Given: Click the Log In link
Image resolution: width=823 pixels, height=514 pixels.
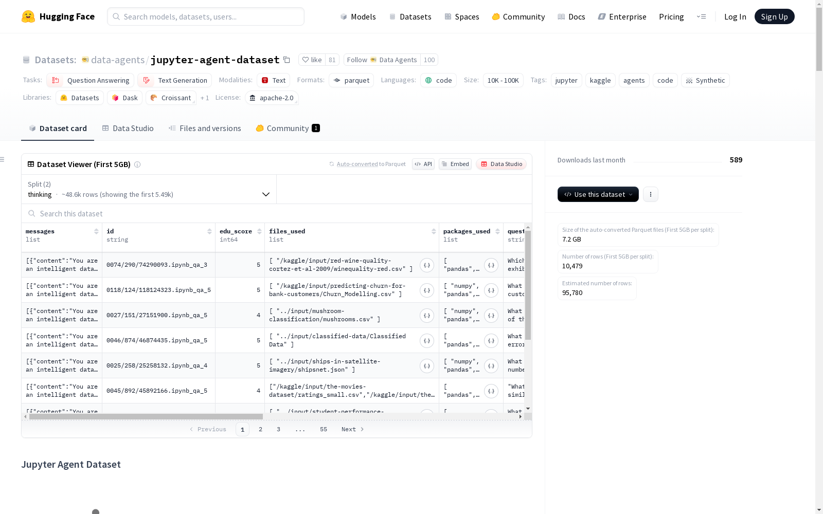Looking at the screenshot, I should [735, 17].
